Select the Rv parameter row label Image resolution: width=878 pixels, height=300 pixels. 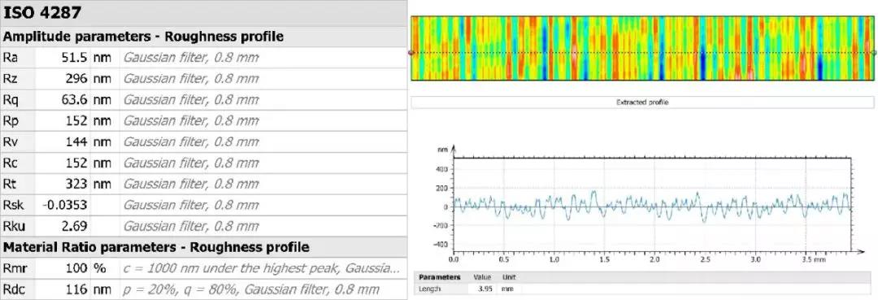11,141
